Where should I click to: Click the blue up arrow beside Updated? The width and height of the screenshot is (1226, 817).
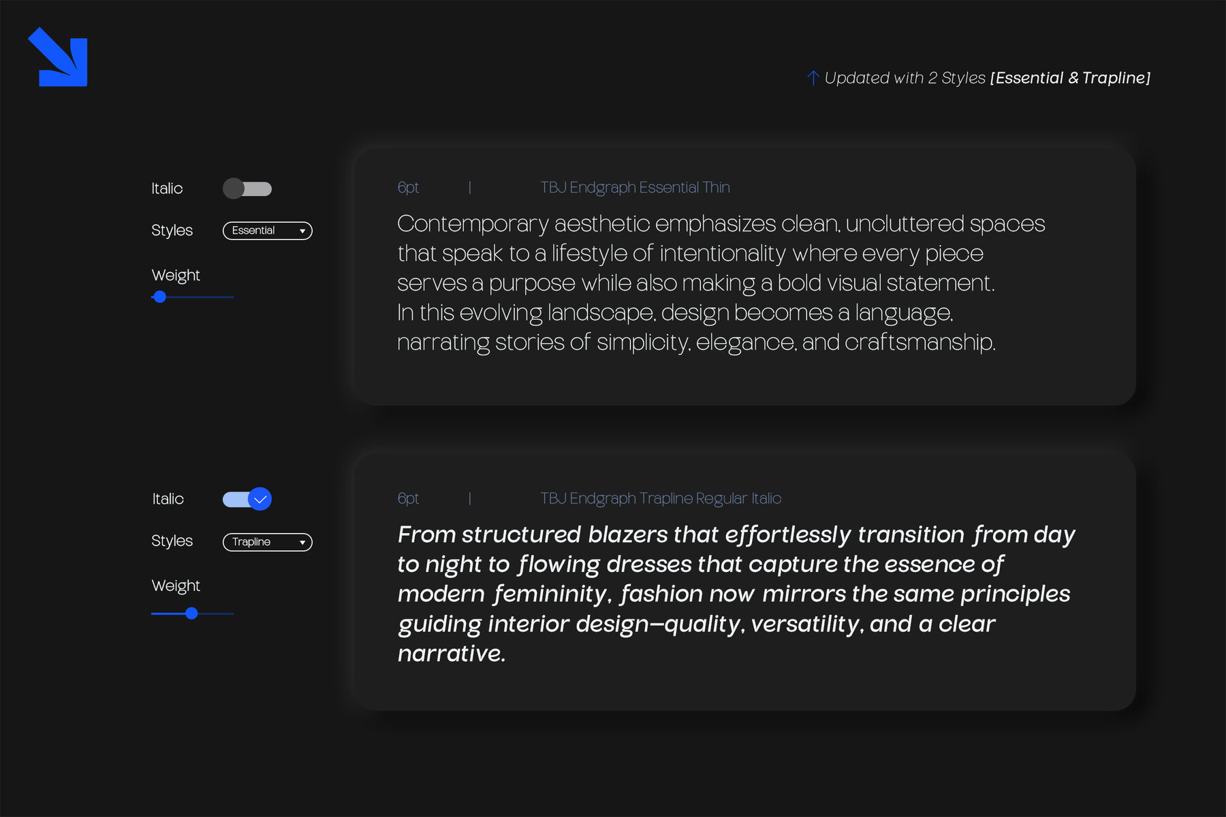pyautogui.click(x=813, y=78)
